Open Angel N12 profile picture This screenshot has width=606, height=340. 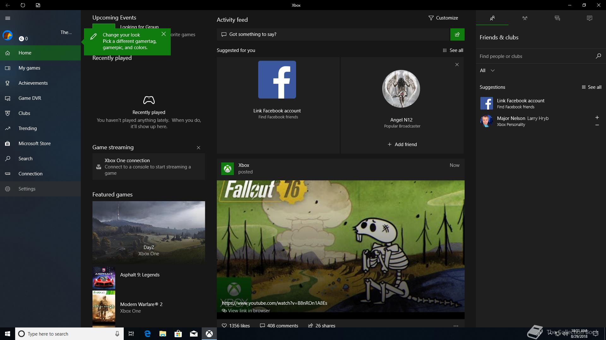tap(401, 89)
